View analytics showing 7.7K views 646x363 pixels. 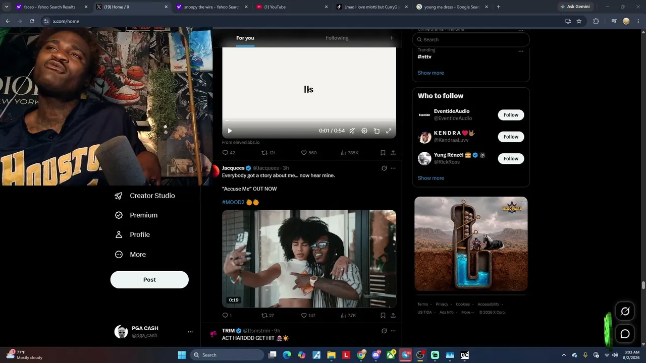click(x=349, y=316)
